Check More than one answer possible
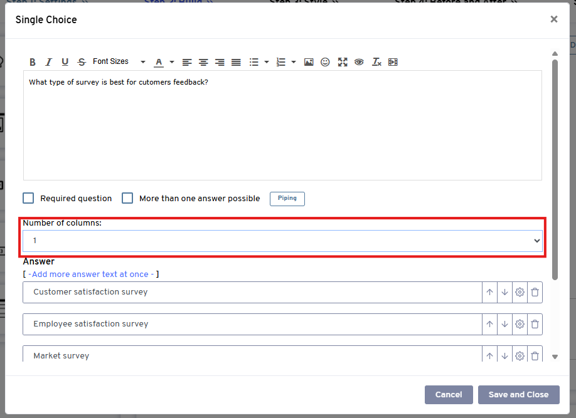 pyautogui.click(x=127, y=198)
